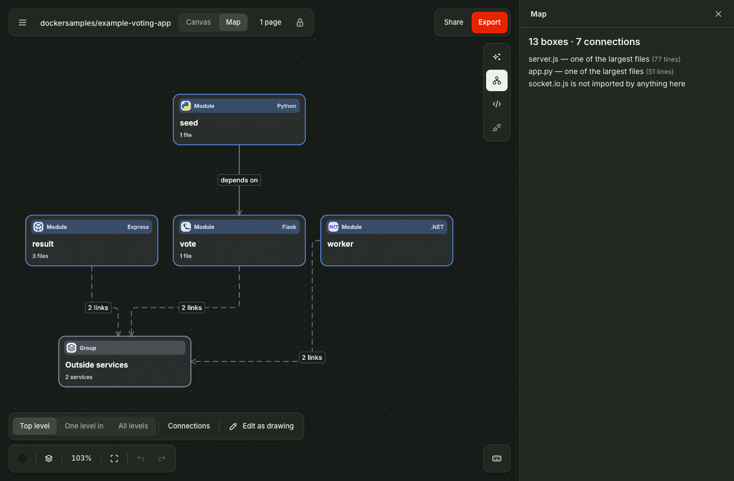Switch depth to One level in
734x481 pixels.
84,426
